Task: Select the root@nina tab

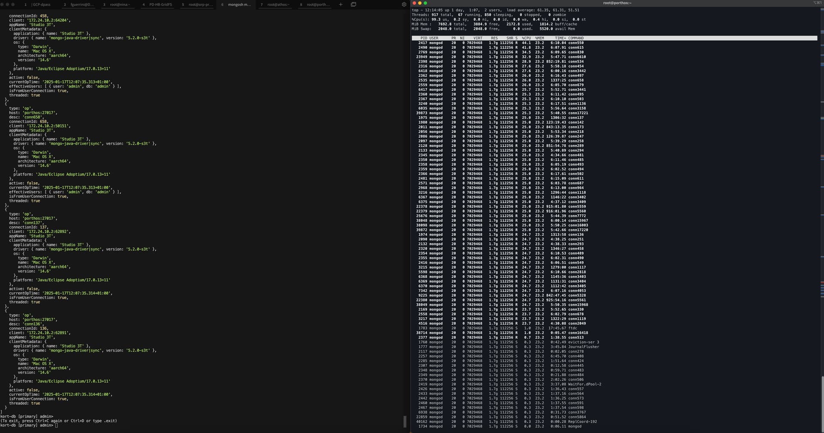Action: coord(120,4)
